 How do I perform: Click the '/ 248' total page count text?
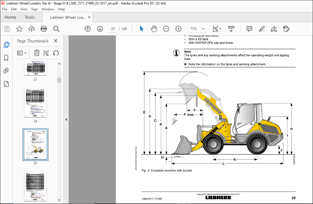tap(123, 29)
